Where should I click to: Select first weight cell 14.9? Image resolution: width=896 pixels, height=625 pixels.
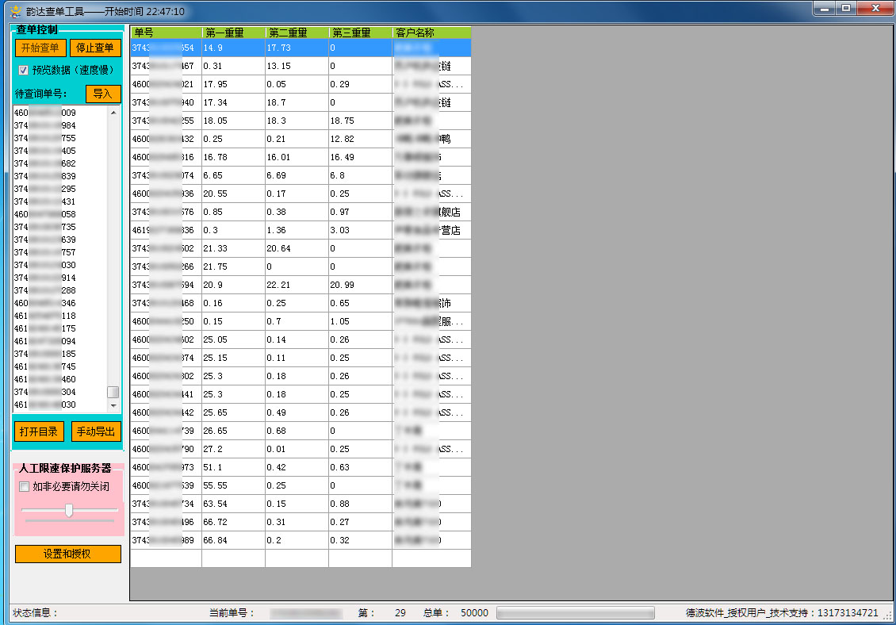(x=233, y=48)
